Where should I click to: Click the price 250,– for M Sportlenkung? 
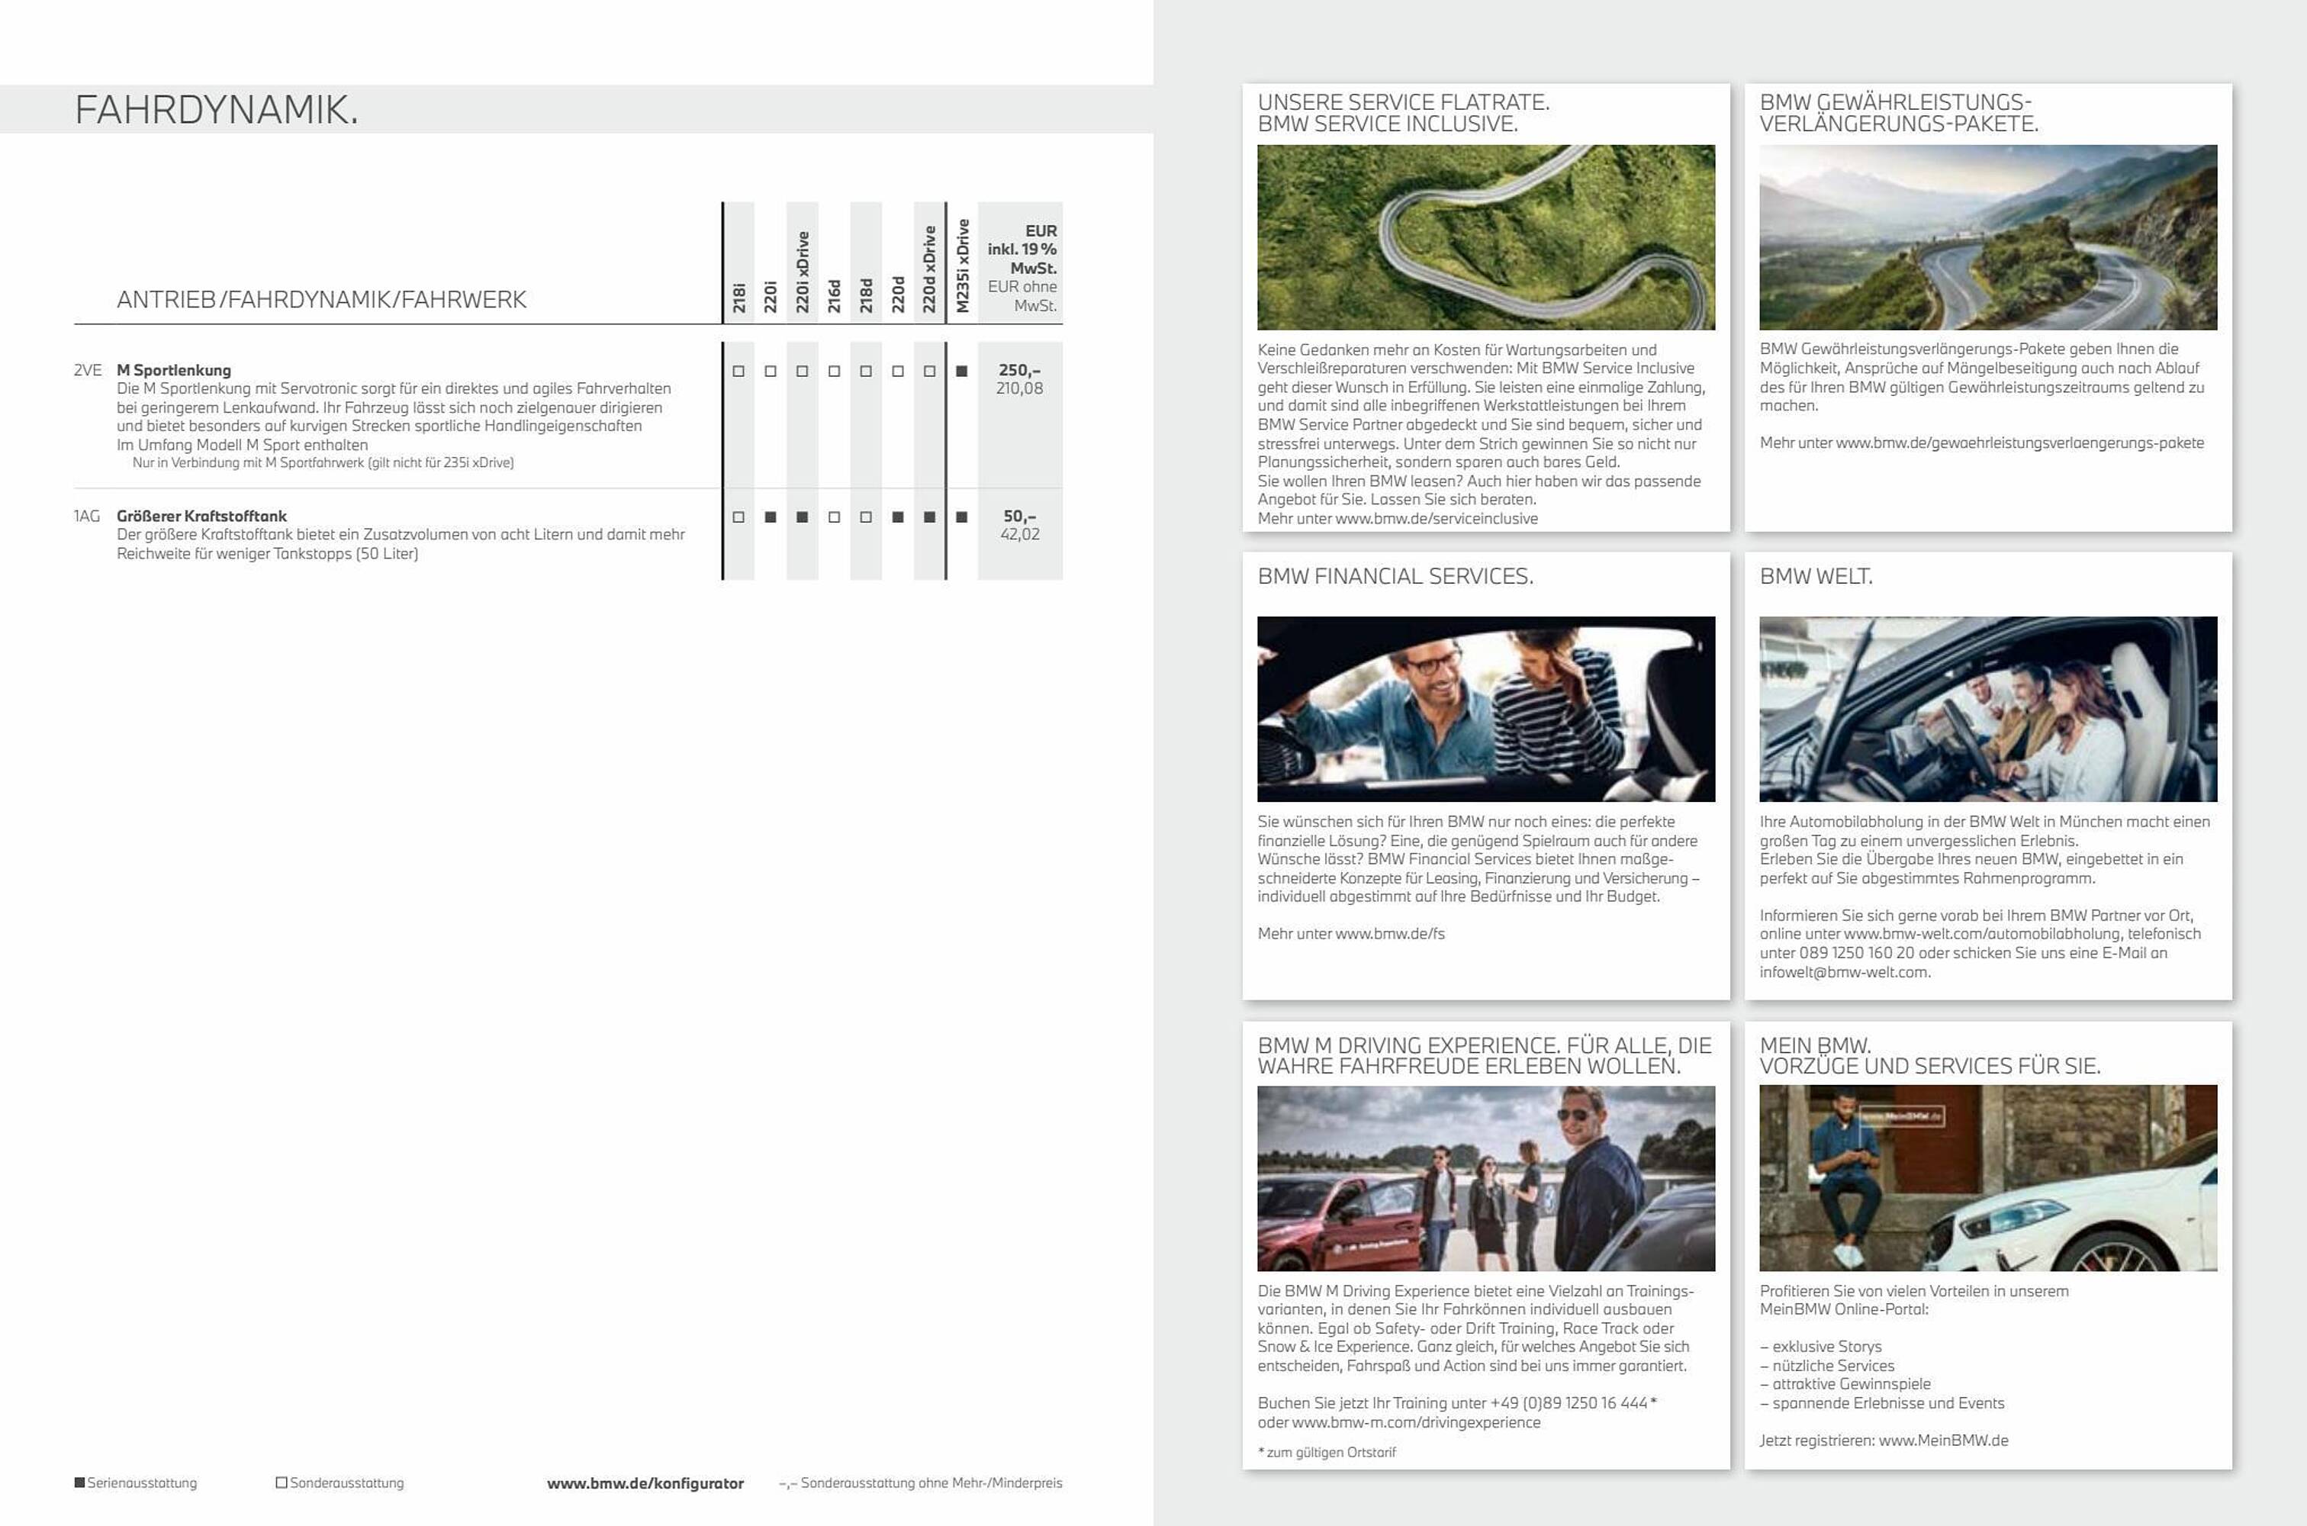pyautogui.click(x=1020, y=370)
